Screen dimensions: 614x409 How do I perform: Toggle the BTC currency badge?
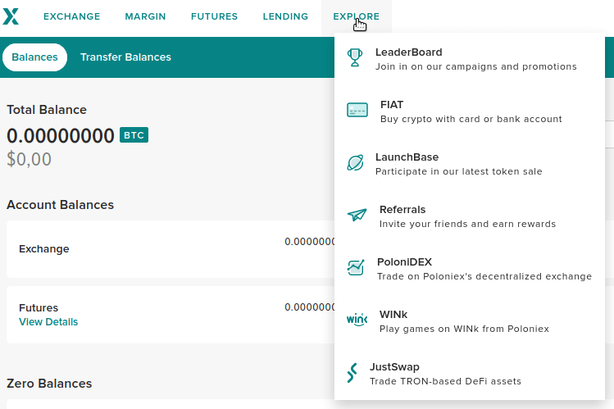[134, 135]
